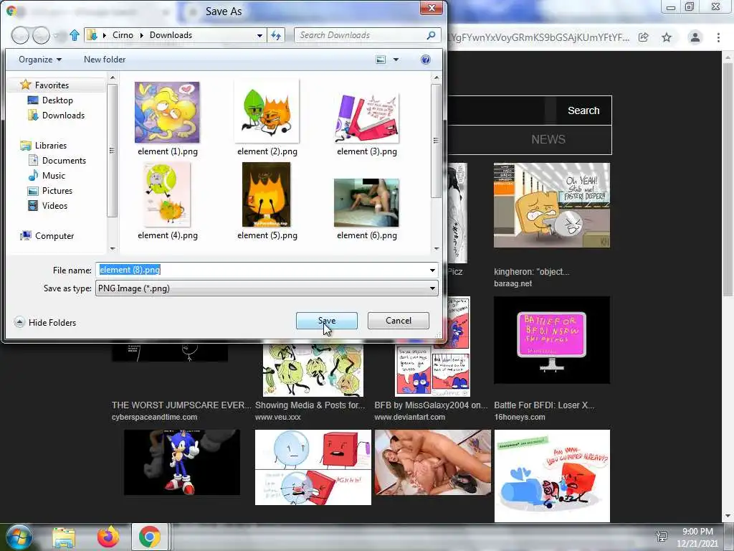The width and height of the screenshot is (734, 551).
Task: Go back in Save As dialog
Action: 20,35
